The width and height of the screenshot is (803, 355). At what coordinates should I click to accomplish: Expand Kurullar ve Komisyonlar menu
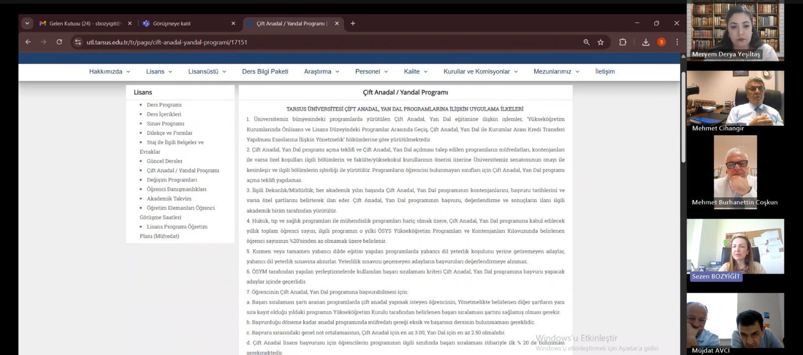(480, 72)
